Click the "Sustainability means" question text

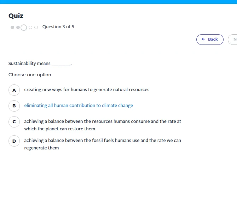pyautogui.click(x=30, y=64)
